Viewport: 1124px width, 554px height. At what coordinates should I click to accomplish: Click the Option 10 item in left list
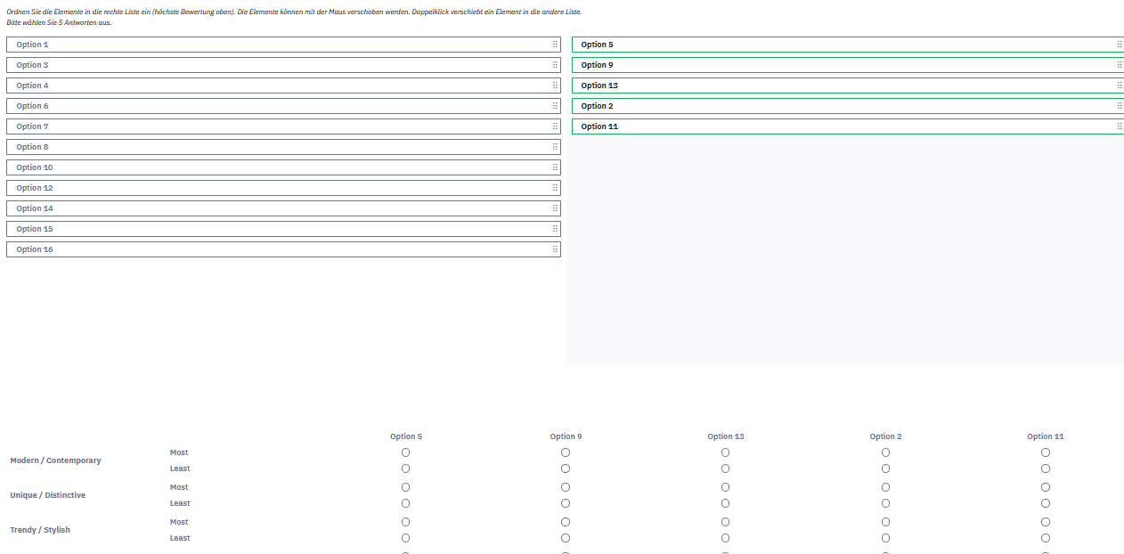(267, 167)
